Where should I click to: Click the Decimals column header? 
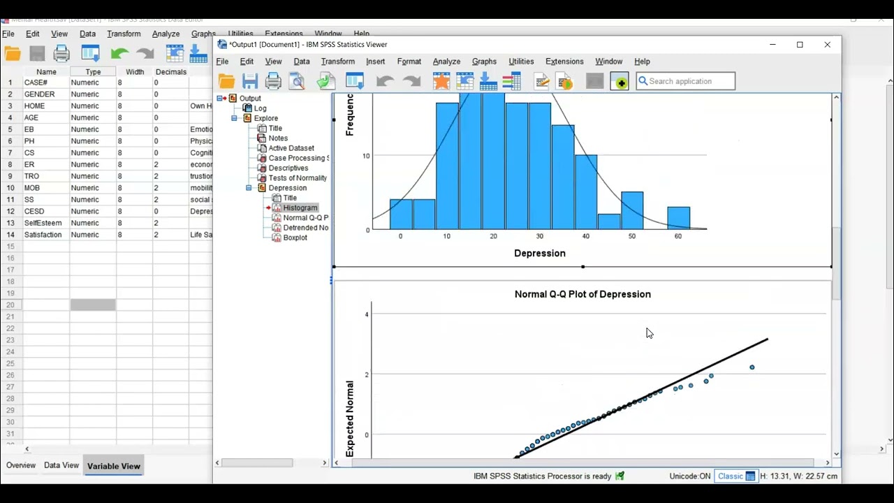[x=170, y=72]
